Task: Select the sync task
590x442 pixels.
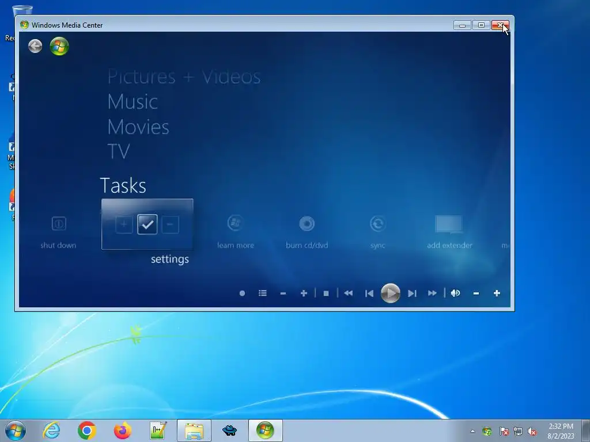Action: [x=377, y=233]
